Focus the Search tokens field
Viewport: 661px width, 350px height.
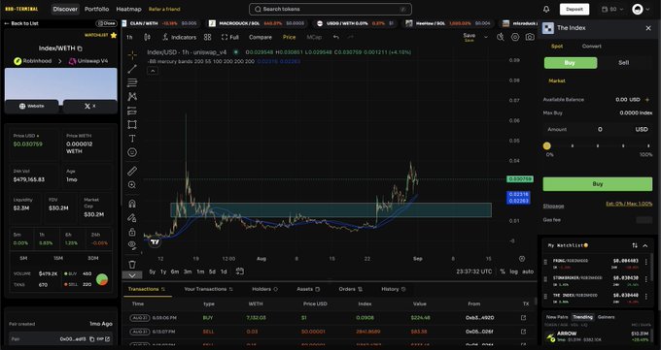tap(330, 9)
